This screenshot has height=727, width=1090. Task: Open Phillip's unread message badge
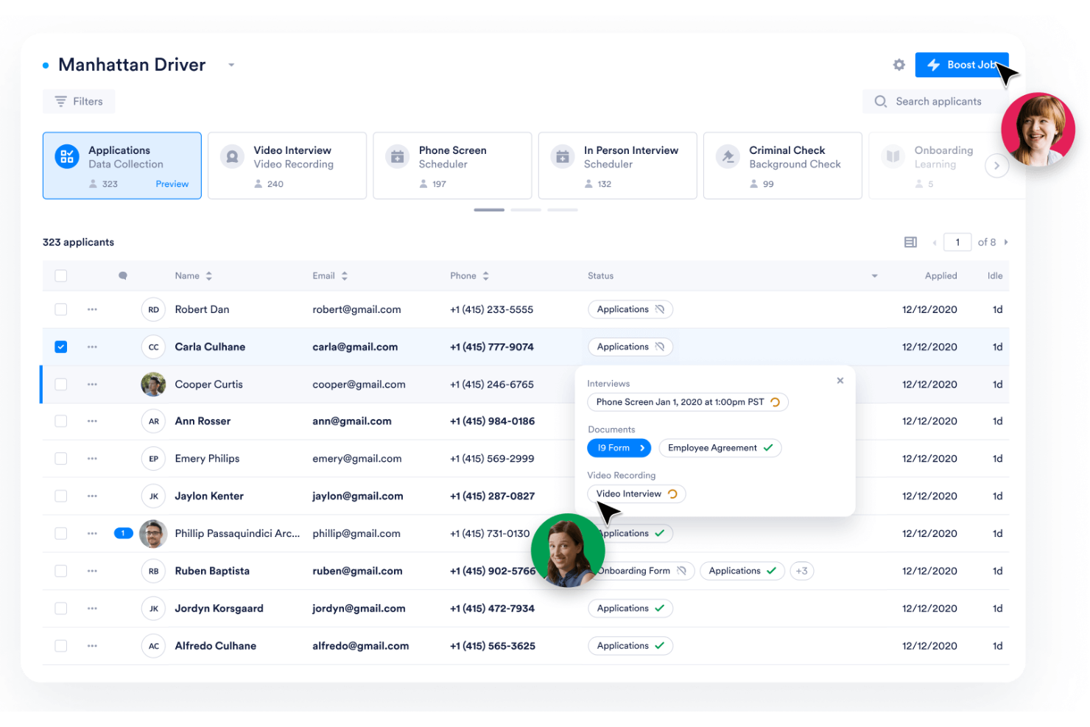pyautogui.click(x=123, y=533)
